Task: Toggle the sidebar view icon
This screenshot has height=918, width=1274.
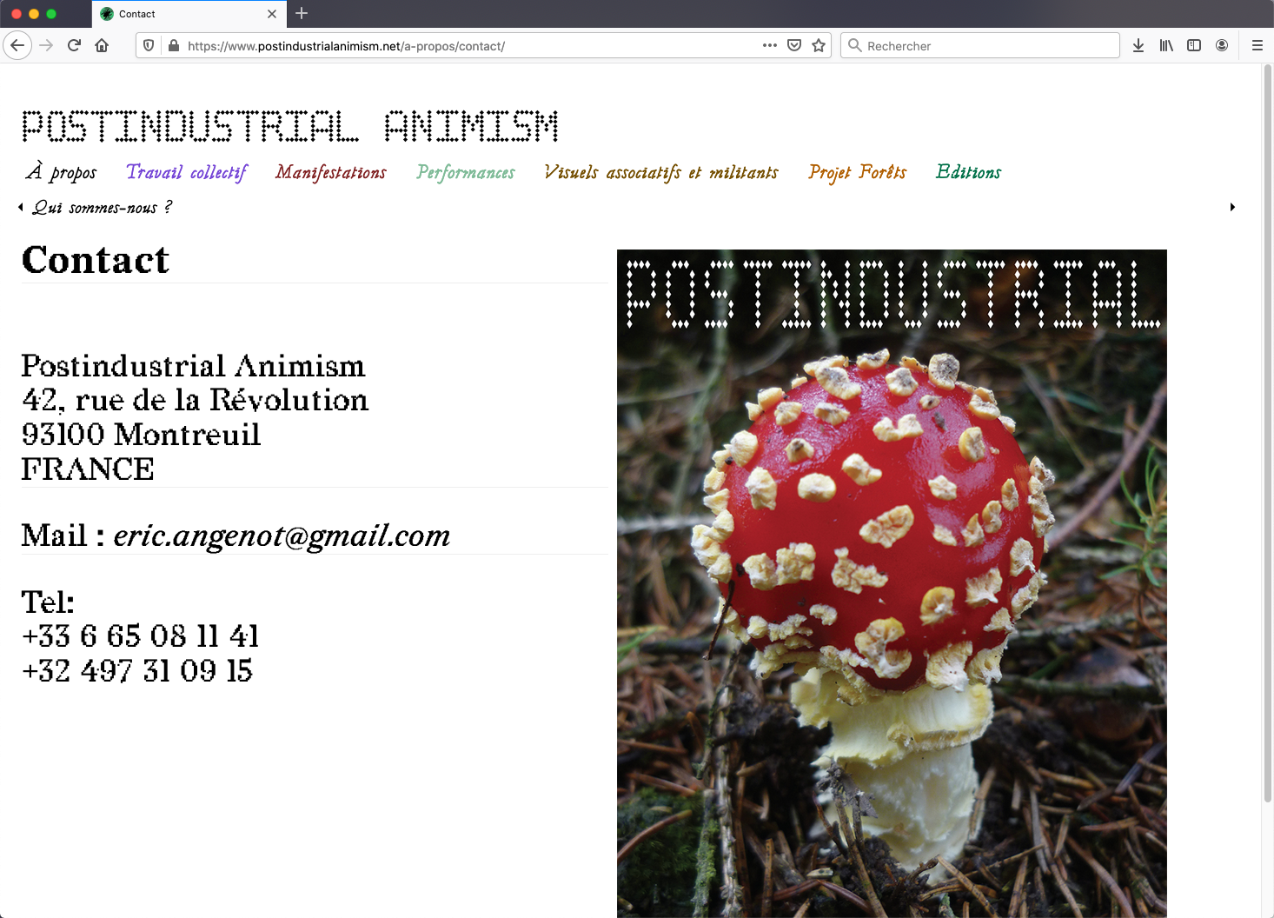Action: [x=1194, y=45]
